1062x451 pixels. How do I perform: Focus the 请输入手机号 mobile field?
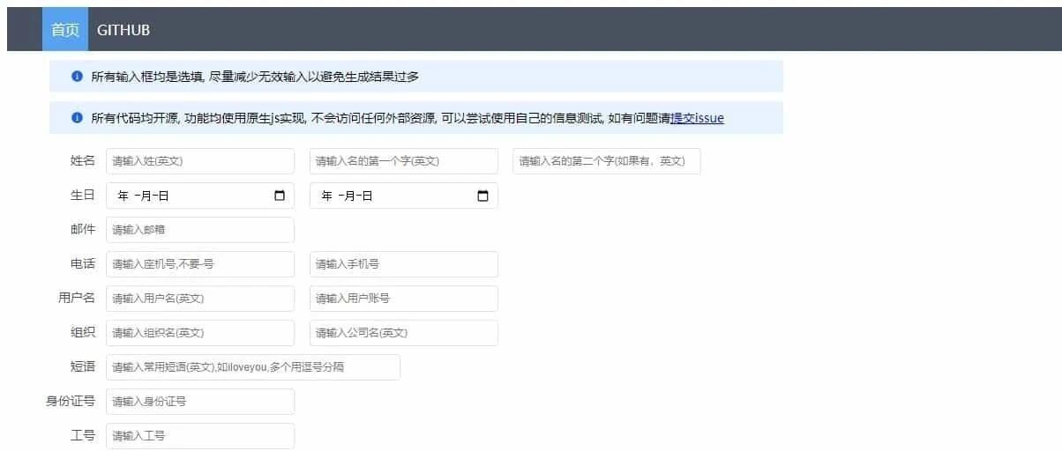[404, 264]
